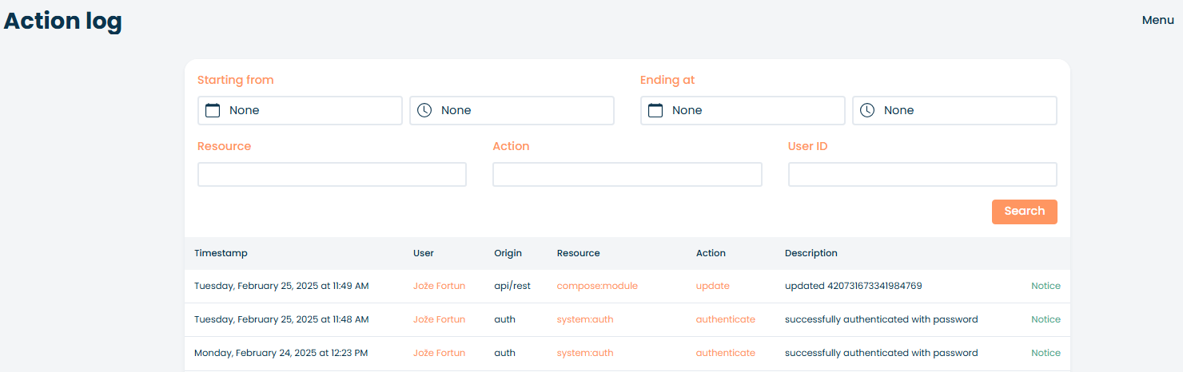Viewport: 1183px width, 372px height.
Task: Click system:auth in the 11:48 AM row
Action: click(x=584, y=319)
